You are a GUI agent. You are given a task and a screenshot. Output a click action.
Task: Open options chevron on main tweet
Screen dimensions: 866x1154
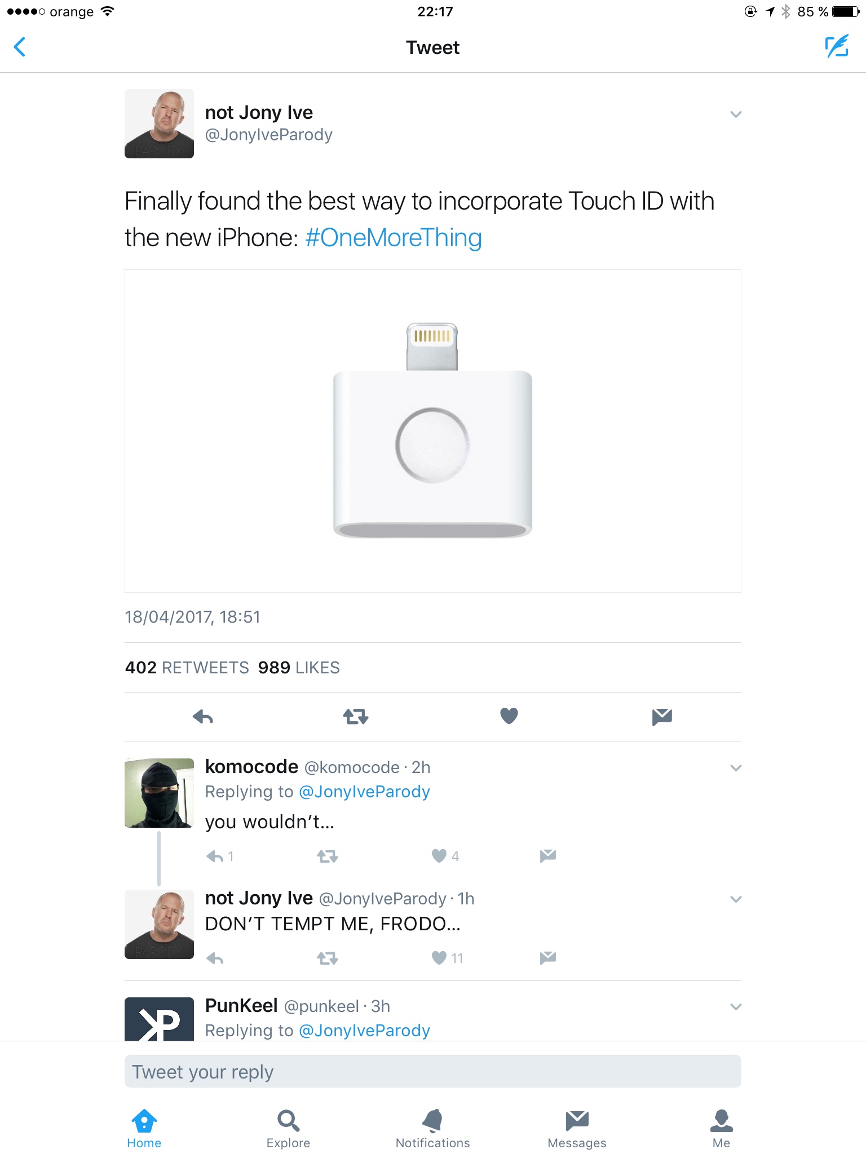point(736,114)
